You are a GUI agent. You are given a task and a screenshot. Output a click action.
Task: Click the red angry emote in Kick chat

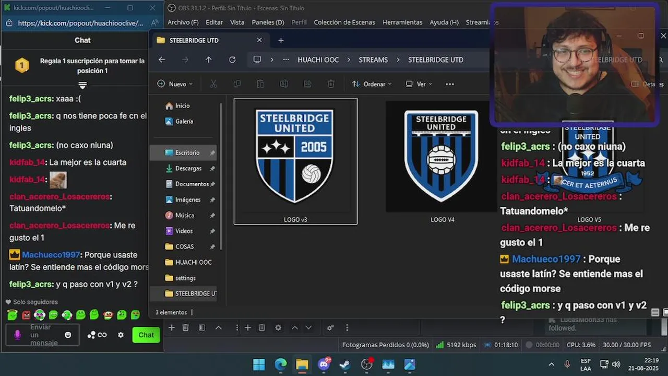coord(26,315)
